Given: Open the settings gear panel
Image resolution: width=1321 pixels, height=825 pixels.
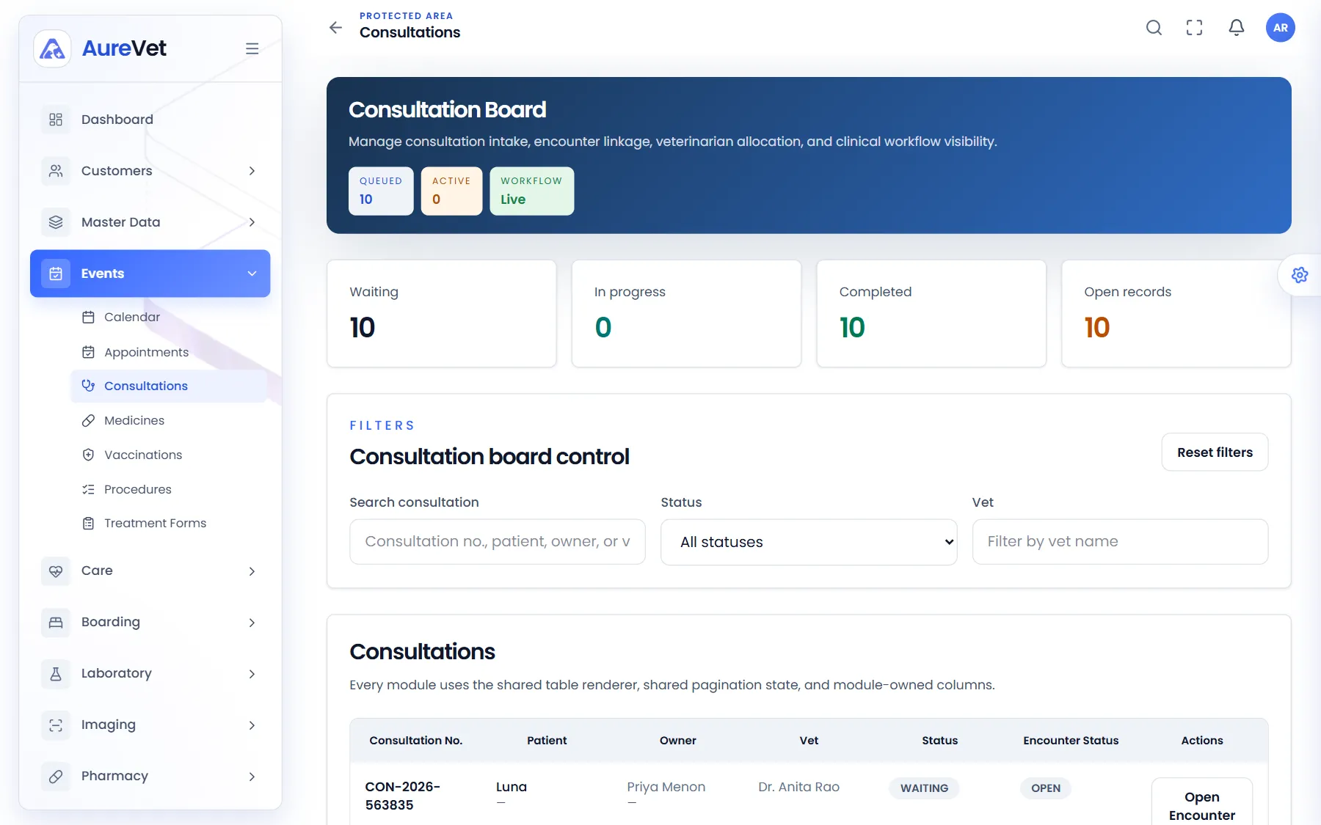Looking at the screenshot, I should [x=1300, y=275].
